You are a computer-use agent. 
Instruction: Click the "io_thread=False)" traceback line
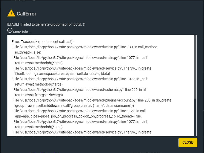point(28,52)
